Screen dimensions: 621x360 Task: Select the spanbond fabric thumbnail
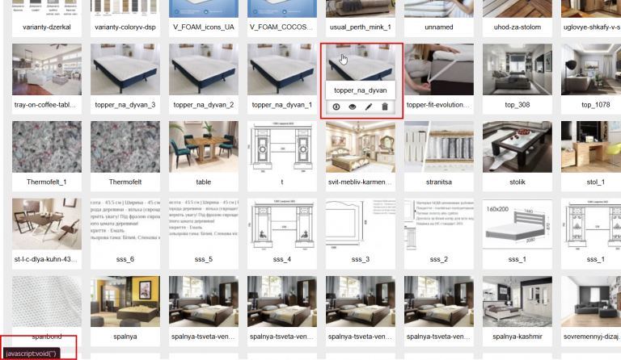[x=47, y=302]
